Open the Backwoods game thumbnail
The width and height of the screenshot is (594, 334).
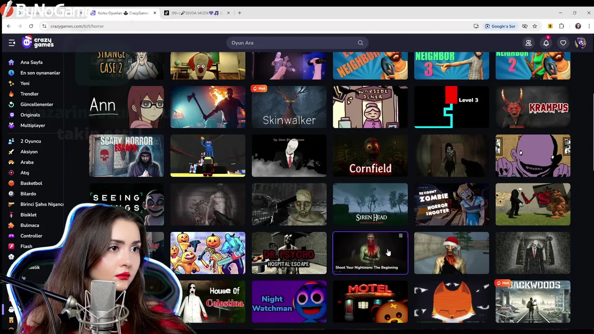click(x=533, y=302)
